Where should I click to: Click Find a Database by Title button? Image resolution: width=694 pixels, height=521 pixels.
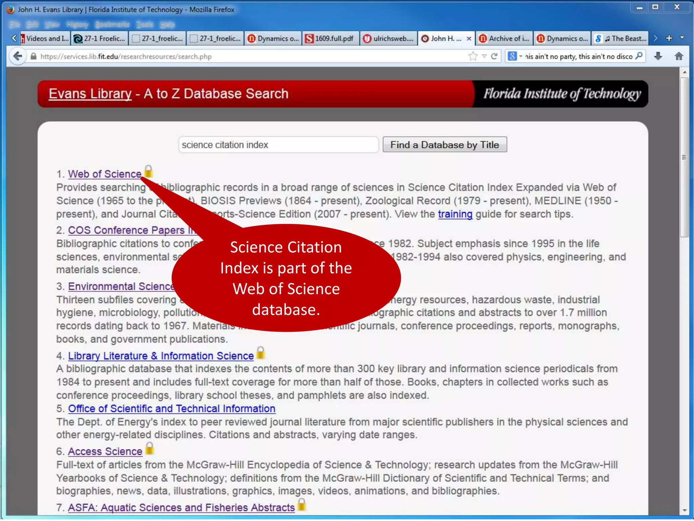(445, 145)
